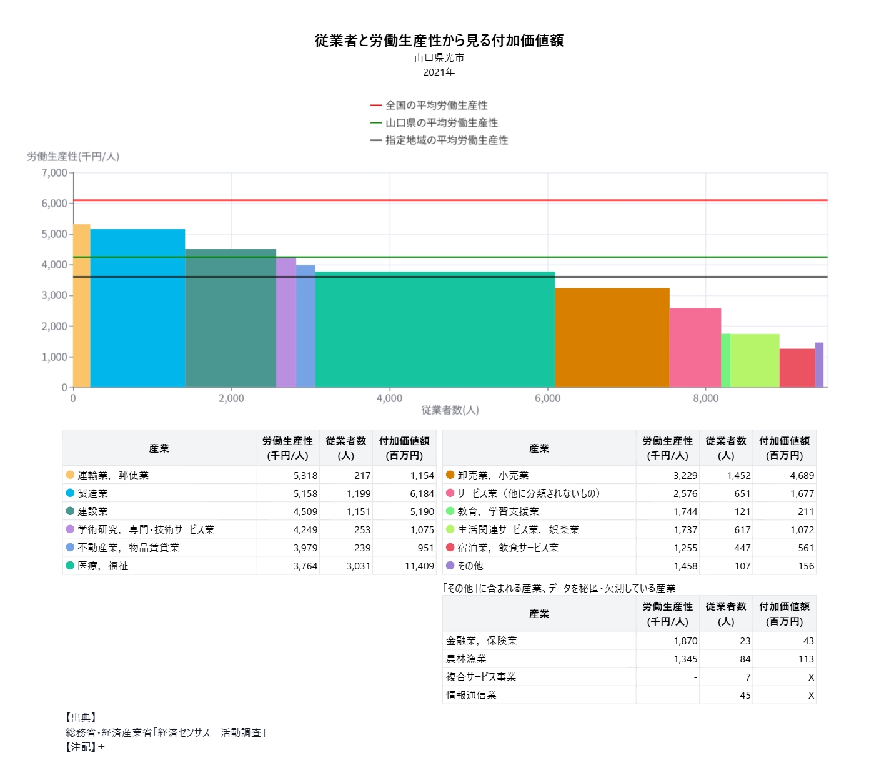
Task: Click the 運輸業，郵便業 color dot in table
Action: [70, 475]
